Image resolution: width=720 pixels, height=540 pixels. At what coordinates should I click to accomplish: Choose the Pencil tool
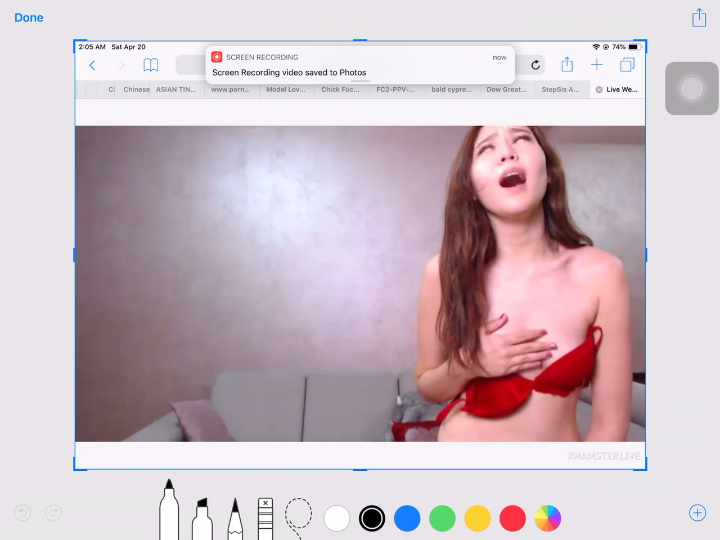point(235,519)
